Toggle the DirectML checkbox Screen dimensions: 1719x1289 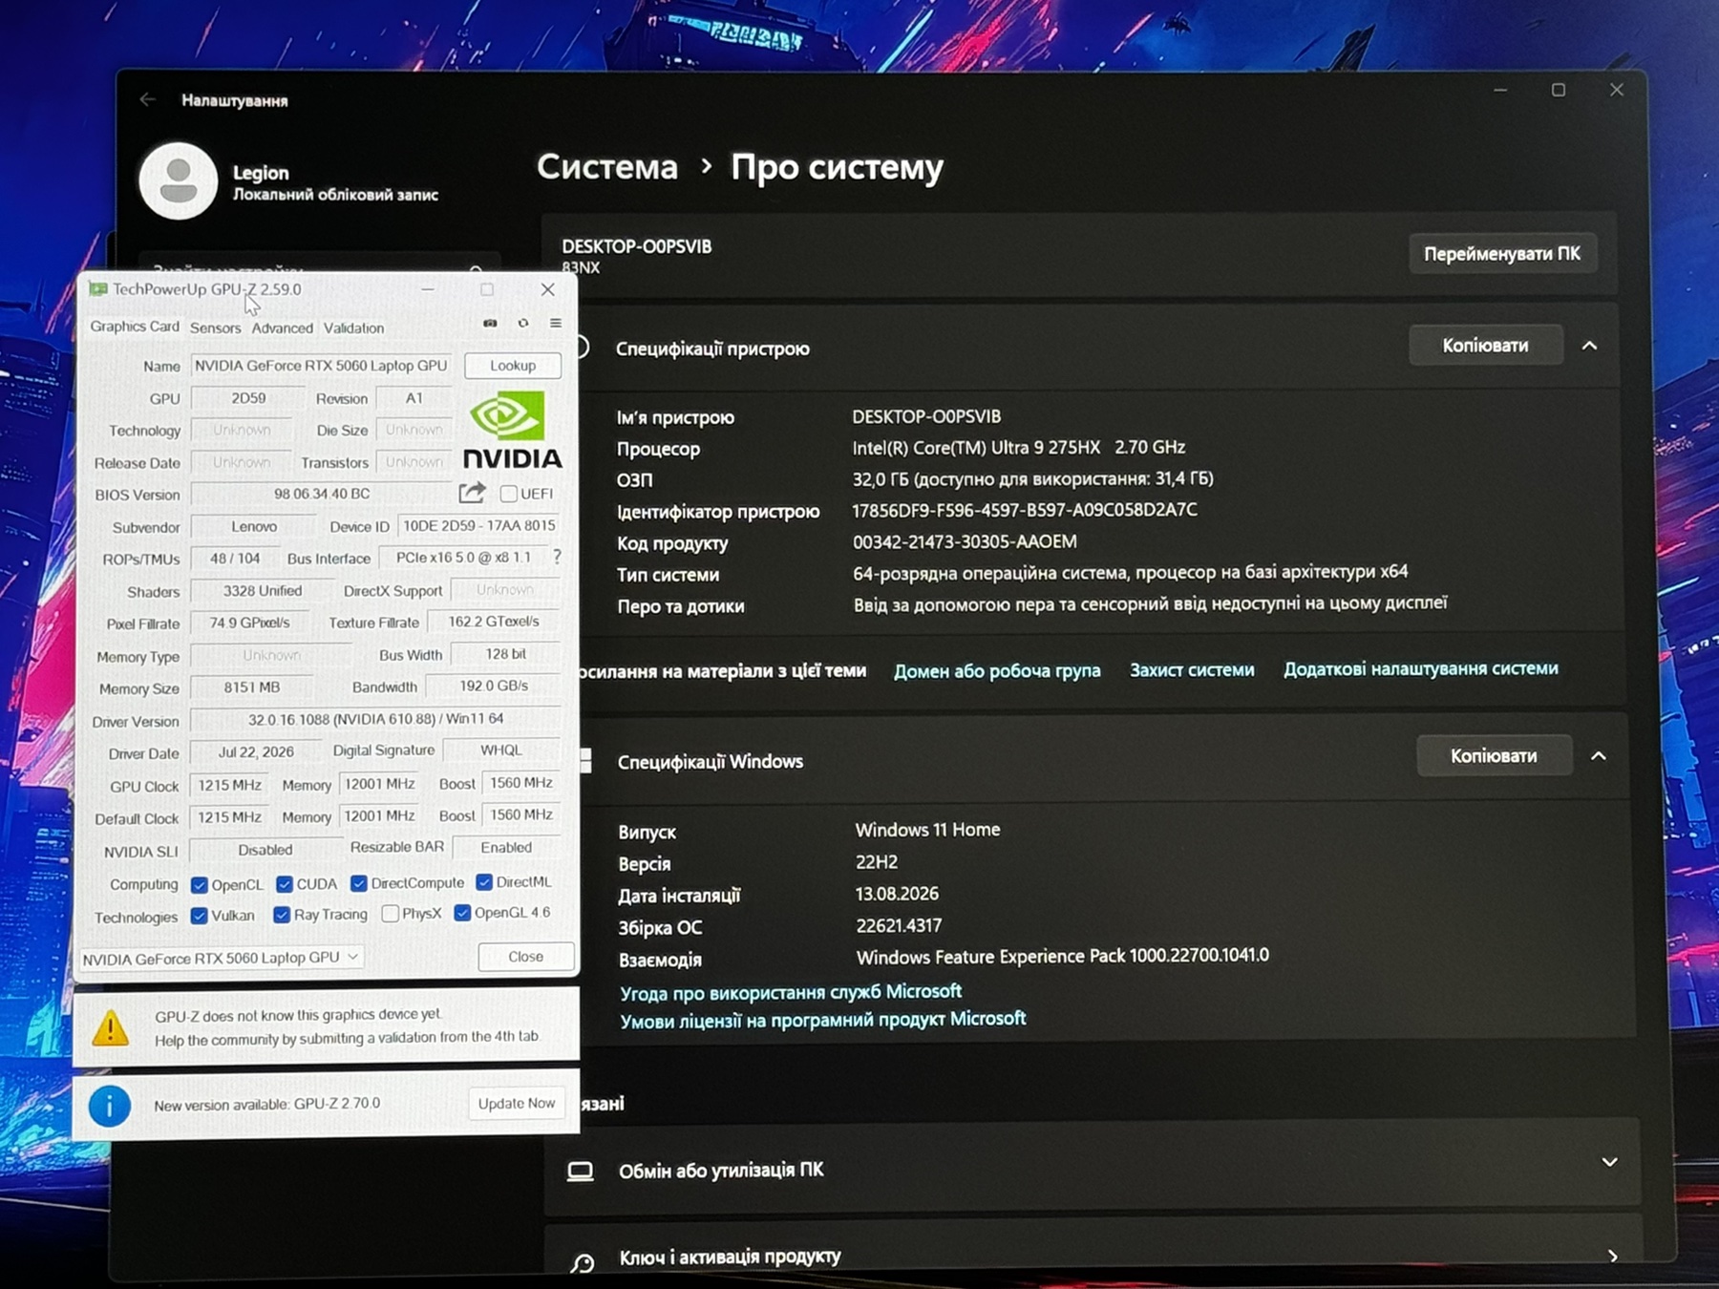(484, 881)
